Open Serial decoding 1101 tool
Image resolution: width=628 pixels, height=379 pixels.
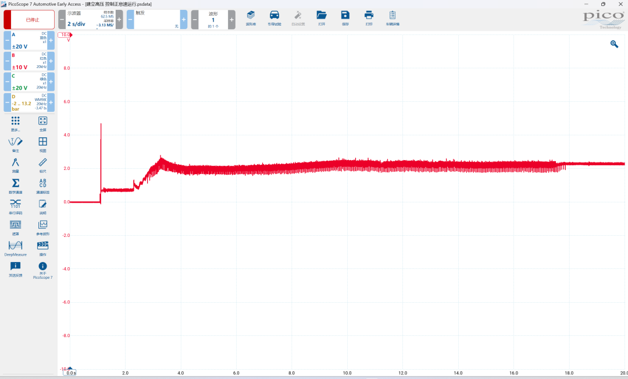pyautogui.click(x=16, y=207)
